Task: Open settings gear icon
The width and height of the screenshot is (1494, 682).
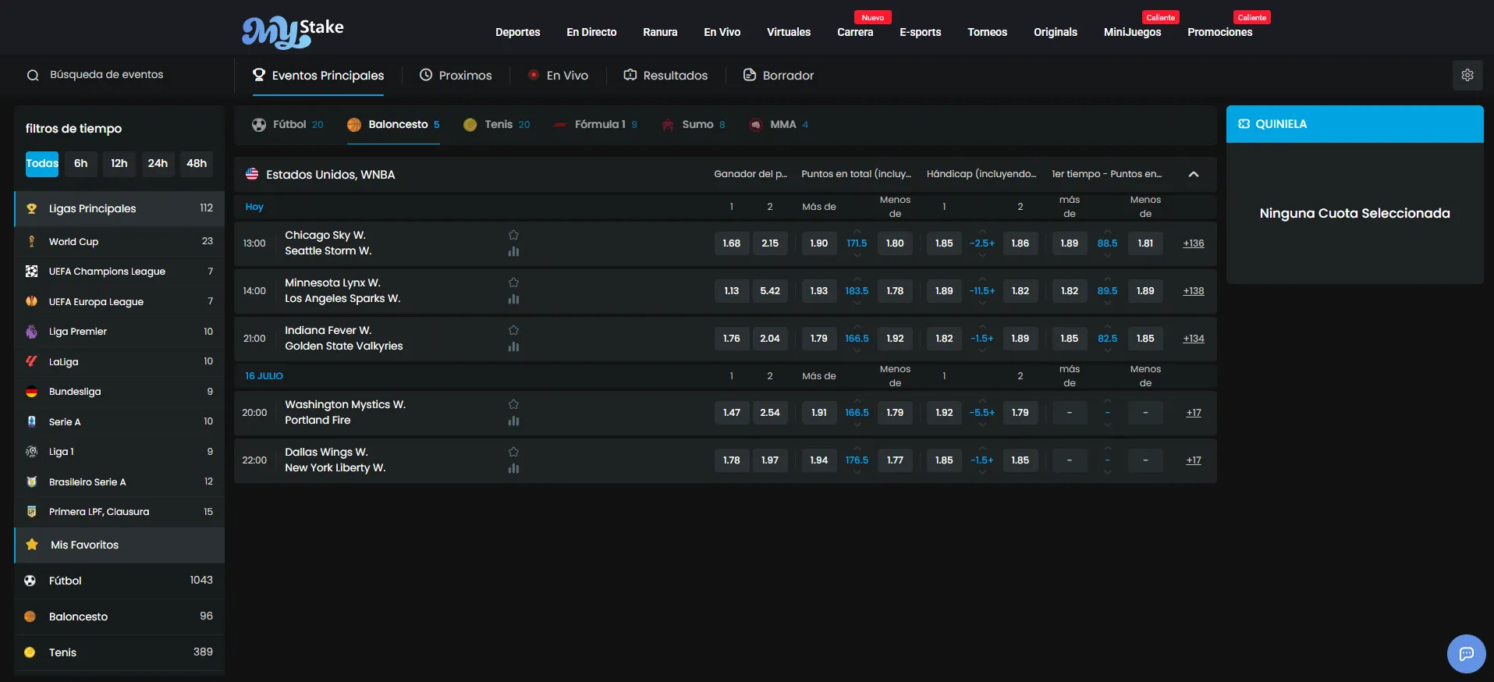Action: [x=1467, y=75]
